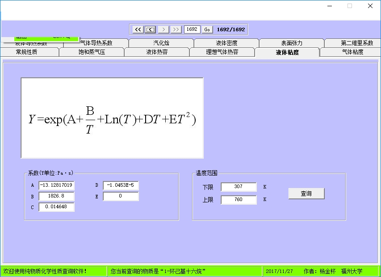Click coefficient A field -13.12817019
The image size is (381, 277).
point(56,185)
